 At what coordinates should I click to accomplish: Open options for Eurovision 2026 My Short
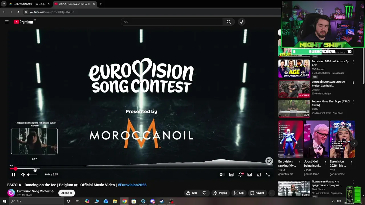[x=351, y=163]
